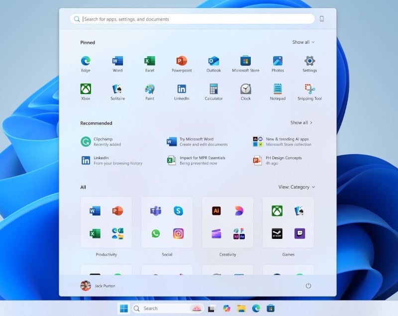Launch Instagram from Social category
The height and width of the screenshot is (316, 398).
[x=178, y=233]
